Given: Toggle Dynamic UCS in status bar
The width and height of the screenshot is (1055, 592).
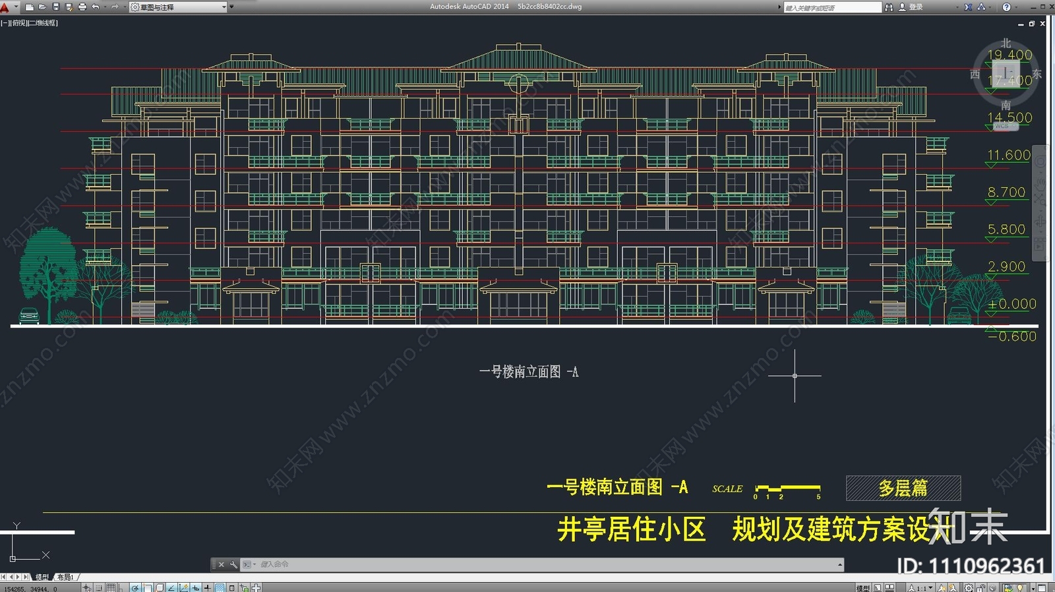Looking at the screenshot, I should [x=183, y=587].
